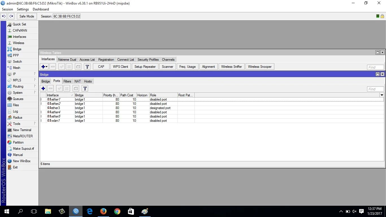The image size is (386, 217).
Task: Open New WinBox from sidebar
Action: (22, 161)
